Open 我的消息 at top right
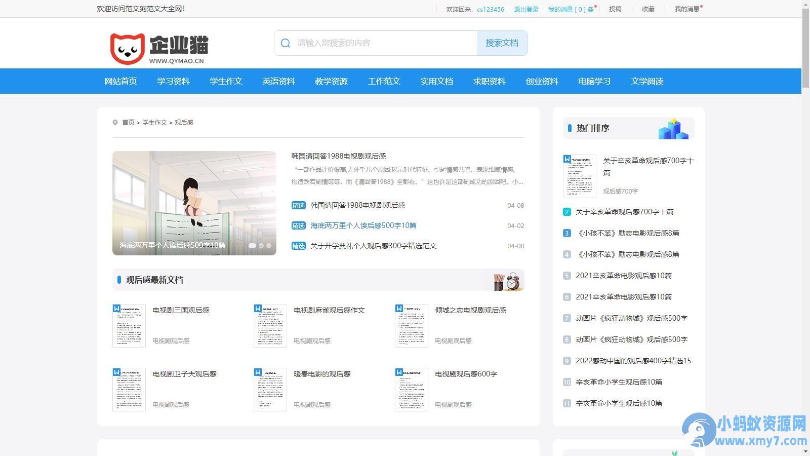 (687, 9)
